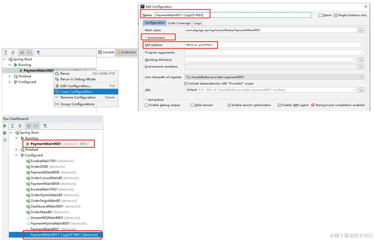
Task: Expand Finished node in upper dashboard tree
Action: pyautogui.click(x=10, y=76)
